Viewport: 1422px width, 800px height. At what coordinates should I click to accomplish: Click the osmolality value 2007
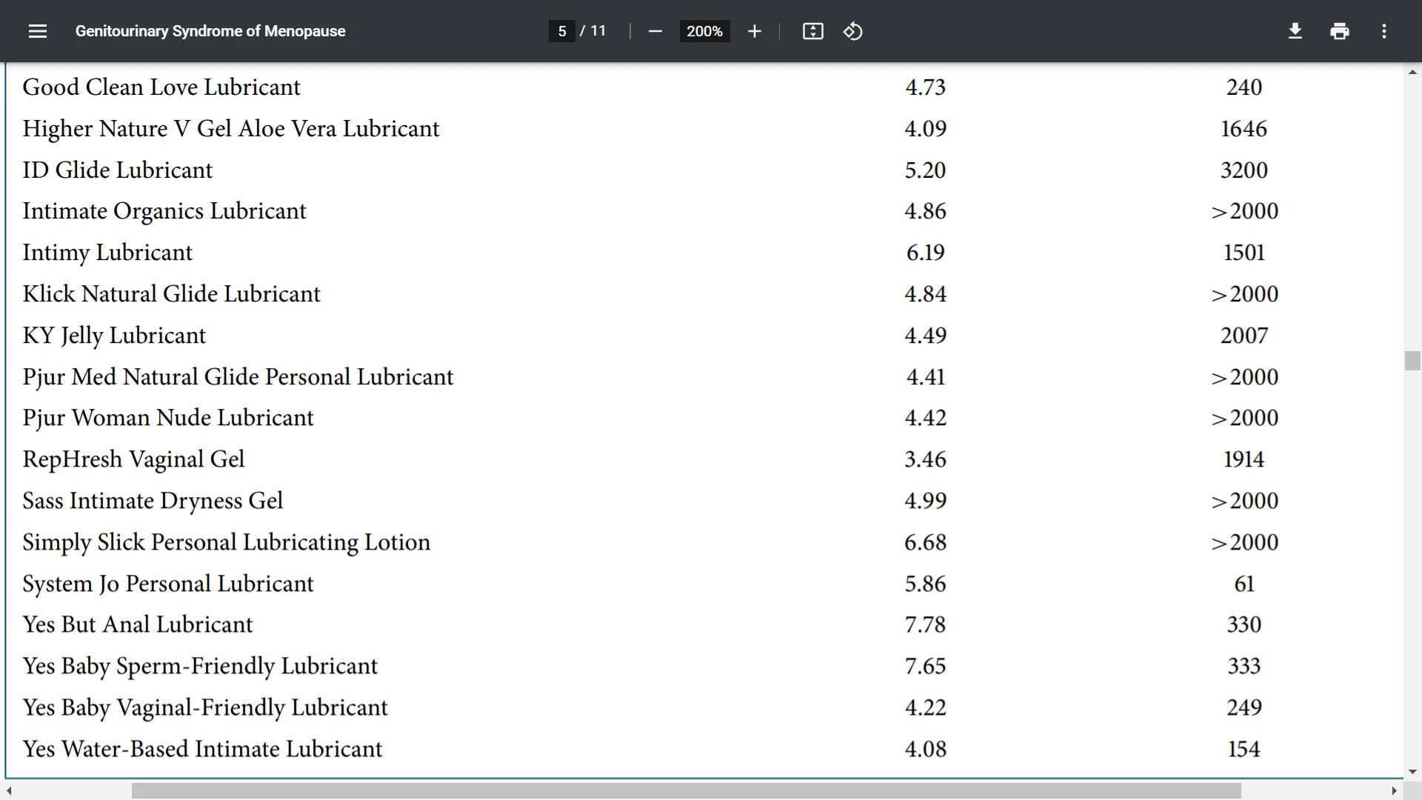(1244, 336)
